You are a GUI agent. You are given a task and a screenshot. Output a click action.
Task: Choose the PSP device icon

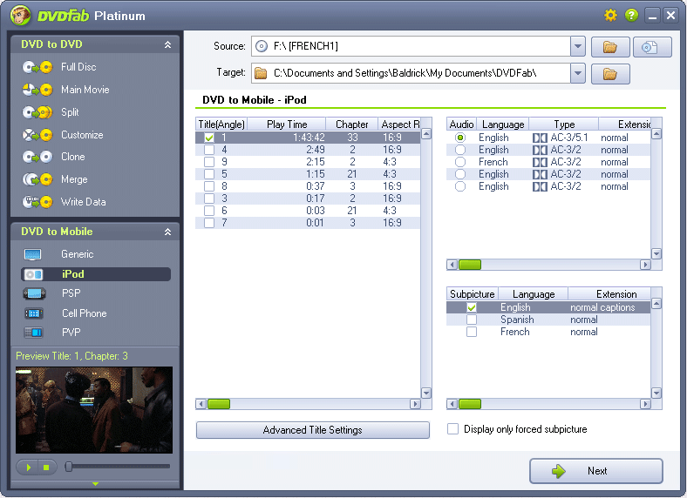point(34,293)
